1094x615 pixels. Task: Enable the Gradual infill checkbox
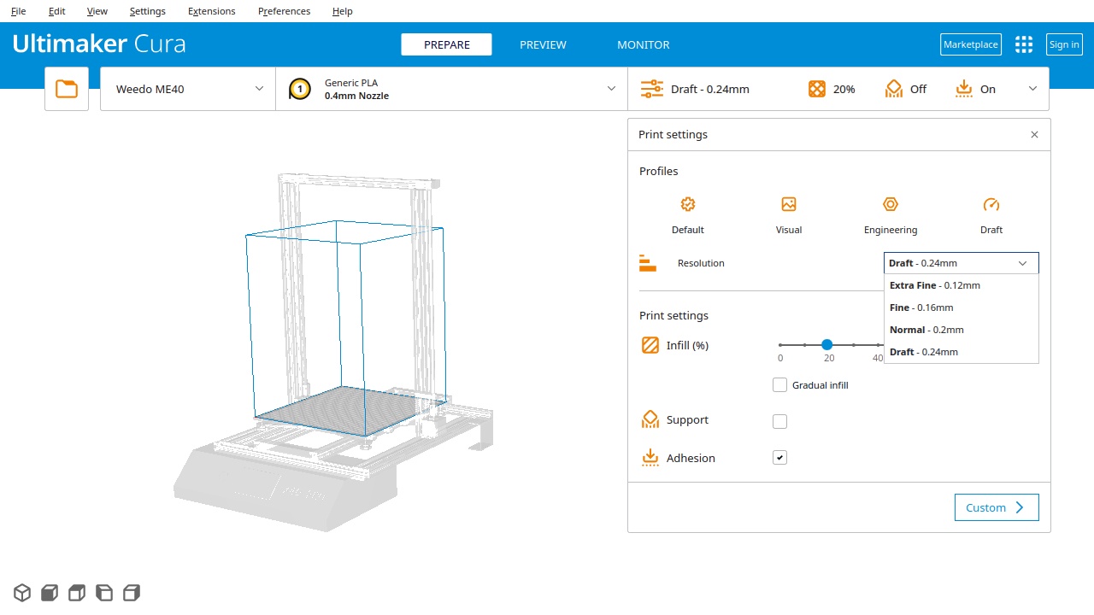(779, 385)
